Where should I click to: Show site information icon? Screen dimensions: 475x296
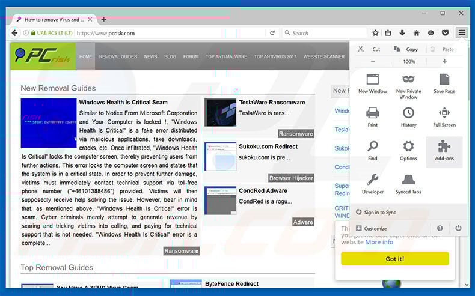point(26,33)
